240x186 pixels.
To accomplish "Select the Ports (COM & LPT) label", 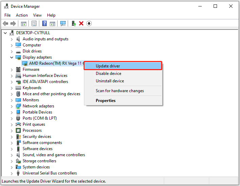I will [x=40, y=118].
